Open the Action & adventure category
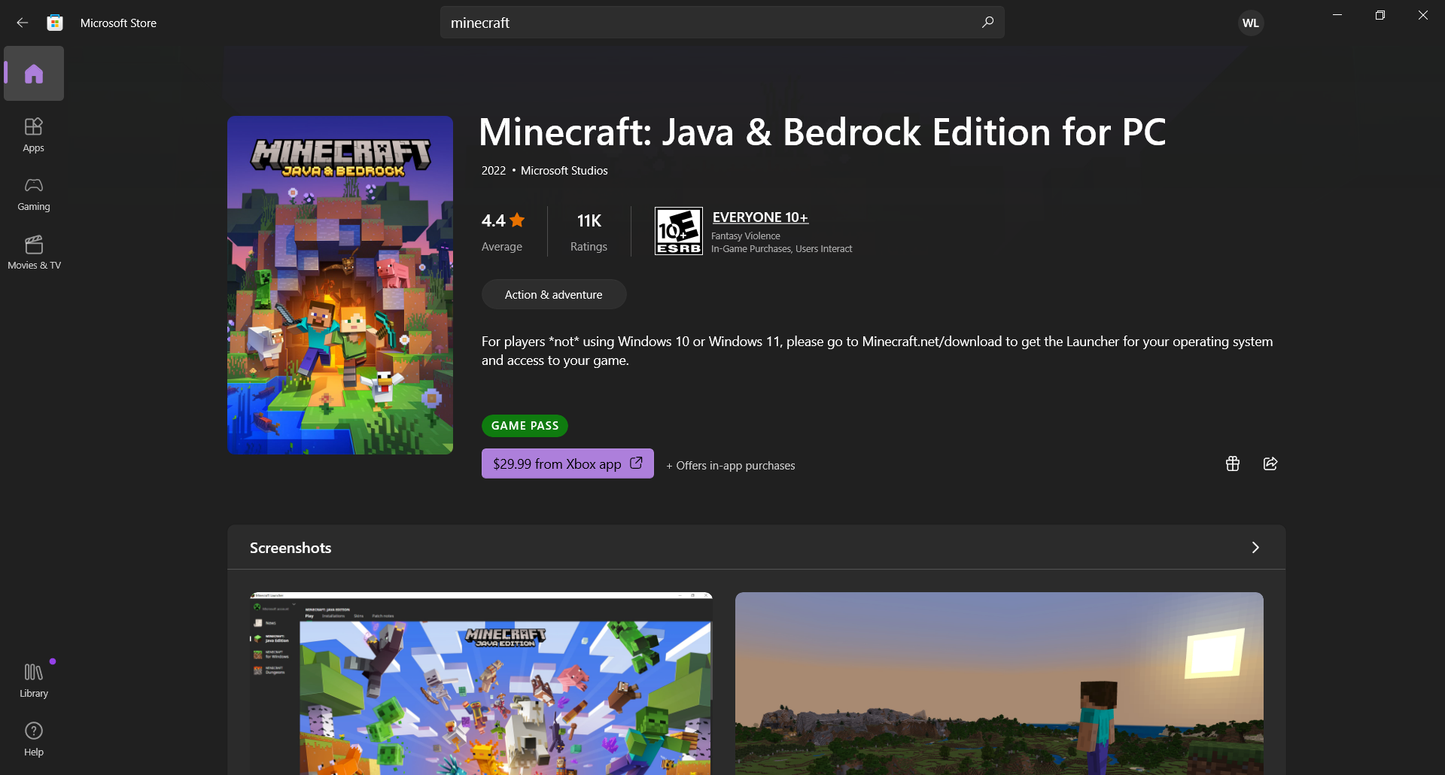This screenshot has height=775, width=1445. [554, 294]
